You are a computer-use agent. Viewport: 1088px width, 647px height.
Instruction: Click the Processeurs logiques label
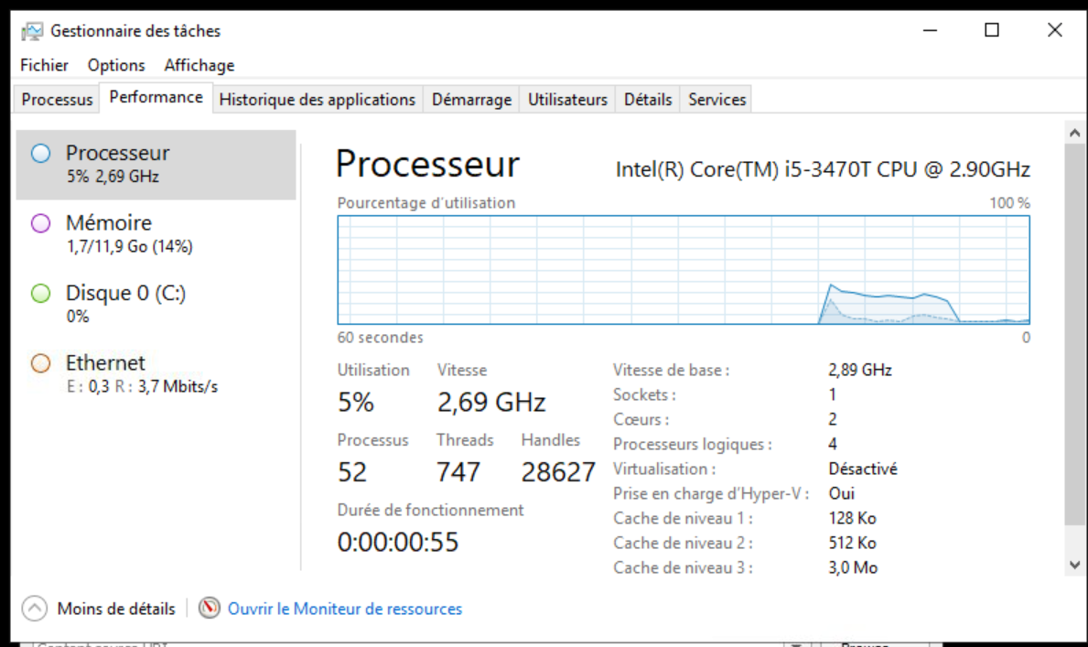tap(693, 444)
